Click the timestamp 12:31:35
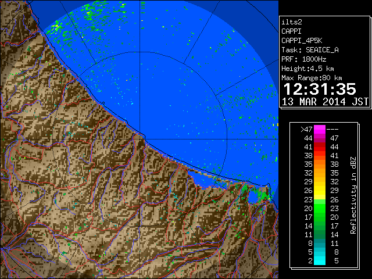The height and width of the screenshot is (279, 372). [x=320, y=89]
